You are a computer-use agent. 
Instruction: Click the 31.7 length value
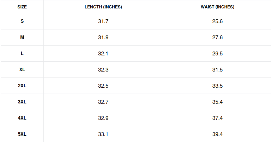click(x=103, y=21)
